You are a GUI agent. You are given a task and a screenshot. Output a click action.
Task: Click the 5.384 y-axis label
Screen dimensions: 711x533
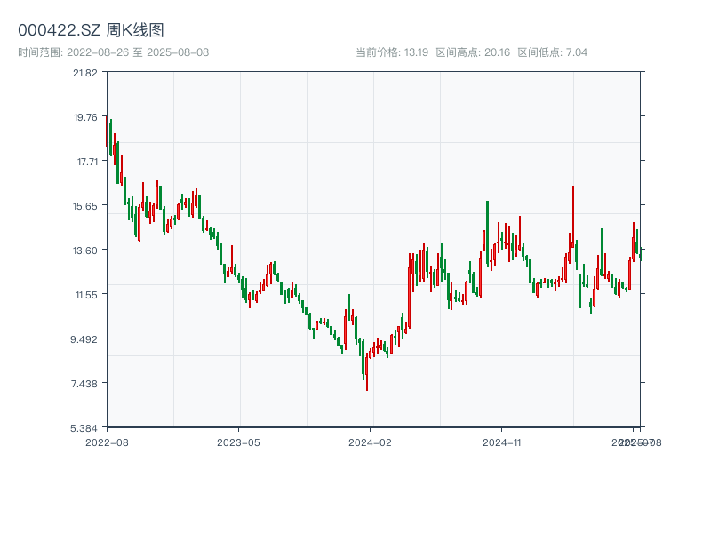click(x=86, y=428)
